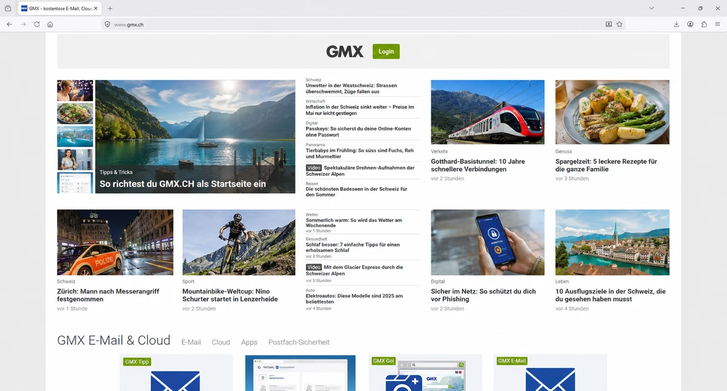This screenshot has height=391, width=727.
Task: Open the GMX Tipp envelope card
Action: click(x=176, y=373)
